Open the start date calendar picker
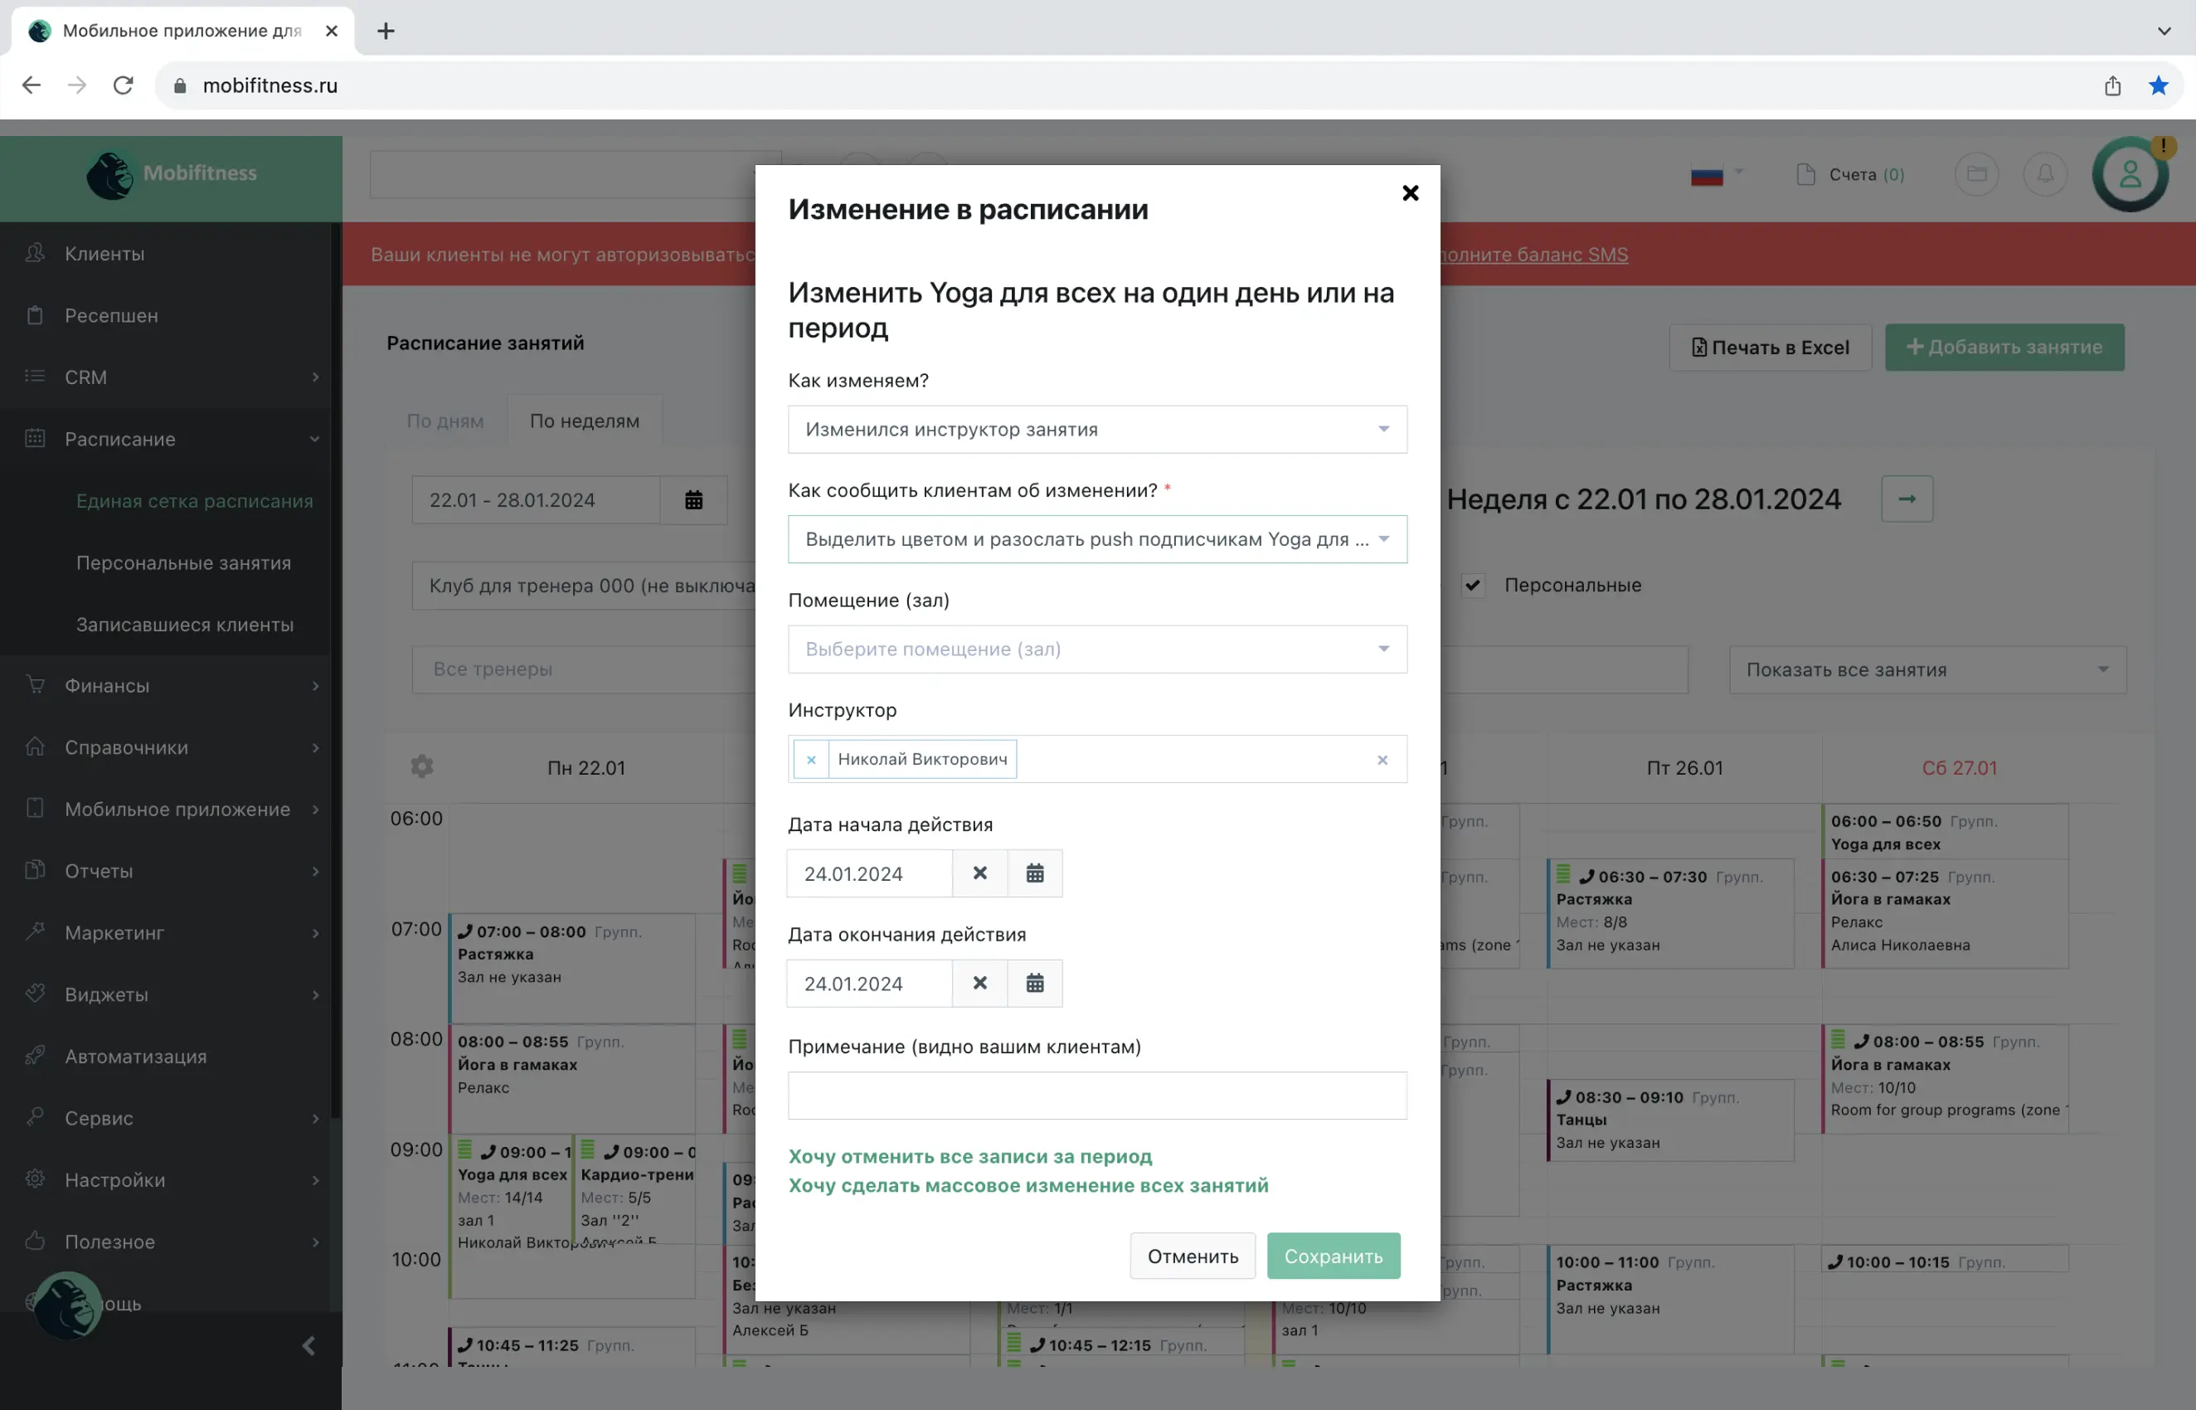 (x=1034, y=873)
